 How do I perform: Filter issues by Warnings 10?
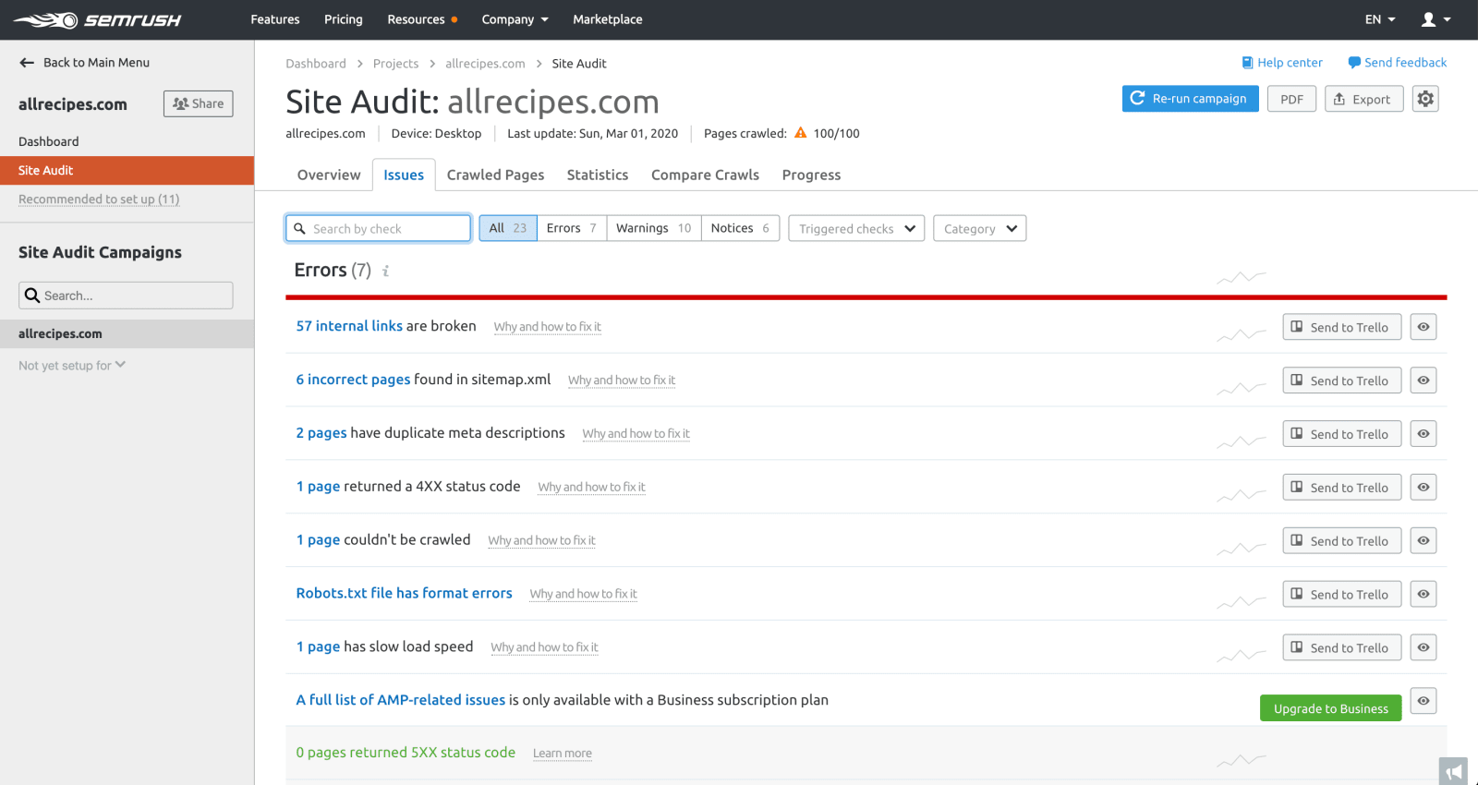point(654,228)
